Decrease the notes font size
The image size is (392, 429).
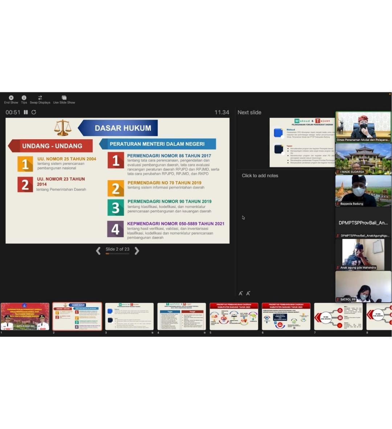point(248,293)
